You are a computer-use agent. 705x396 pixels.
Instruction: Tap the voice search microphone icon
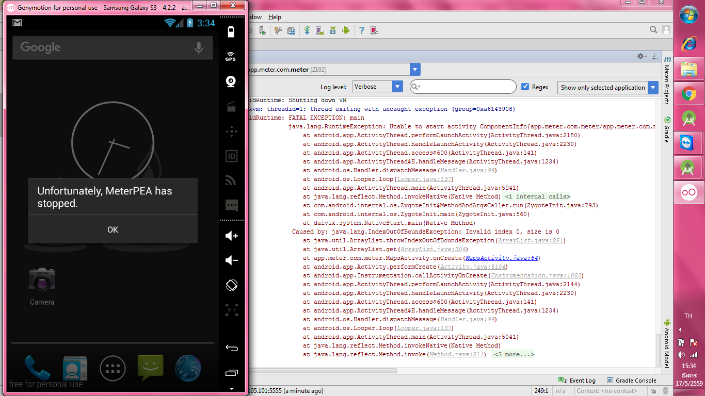coord(198,47)
